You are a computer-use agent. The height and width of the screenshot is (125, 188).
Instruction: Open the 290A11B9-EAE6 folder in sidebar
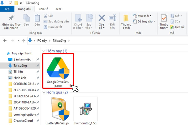point(23,102)
